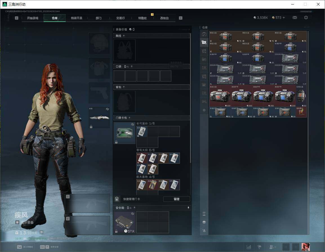Click the player avatar portrait
Screen dimensions: 325x252
pos(306,247)
